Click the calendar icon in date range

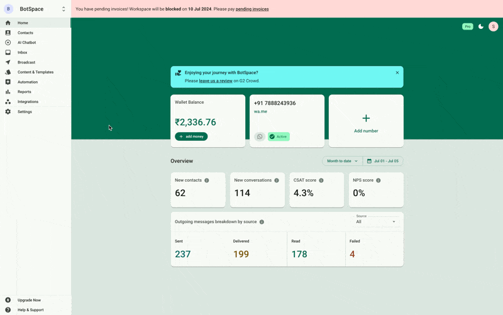coord(369,161)
